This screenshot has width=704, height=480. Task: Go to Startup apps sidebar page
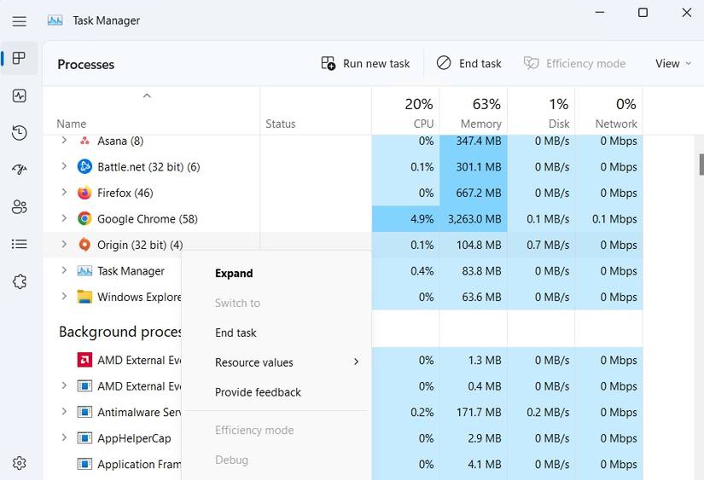click(x=20, y=170)
